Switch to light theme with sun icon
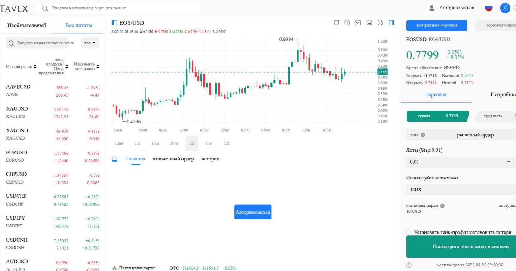This screenshot has width=516, height=271. coord(505,8)
